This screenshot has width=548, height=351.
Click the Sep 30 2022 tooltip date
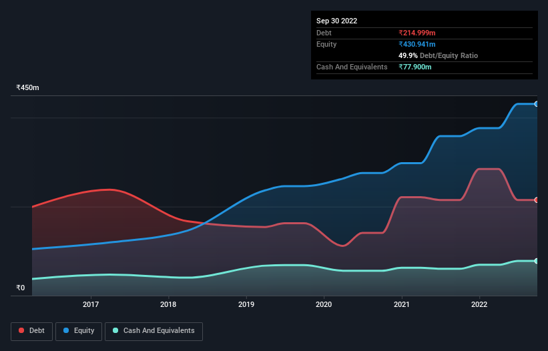(x=336, y=21)
